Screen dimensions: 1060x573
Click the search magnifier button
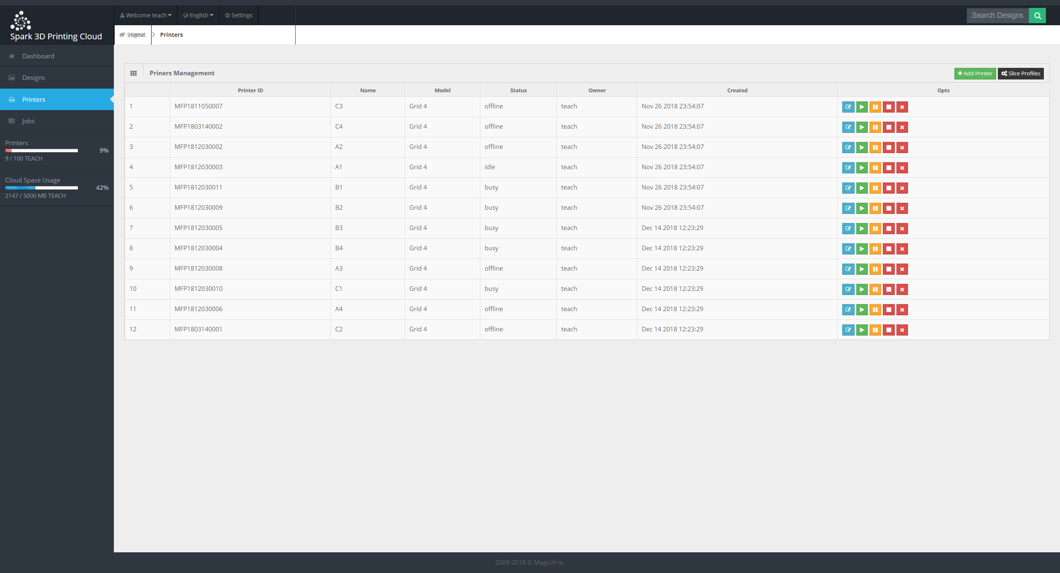pos(1037,16)
